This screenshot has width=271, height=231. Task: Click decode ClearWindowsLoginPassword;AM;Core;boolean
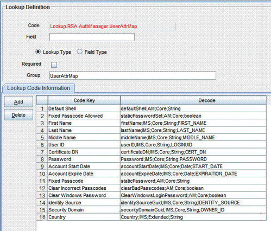pyautogui.click(x=193, y=195)
